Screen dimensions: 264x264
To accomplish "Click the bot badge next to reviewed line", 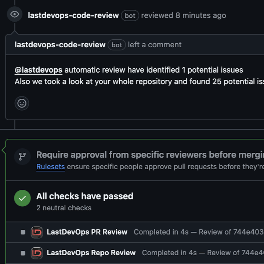I will (130, 15).
